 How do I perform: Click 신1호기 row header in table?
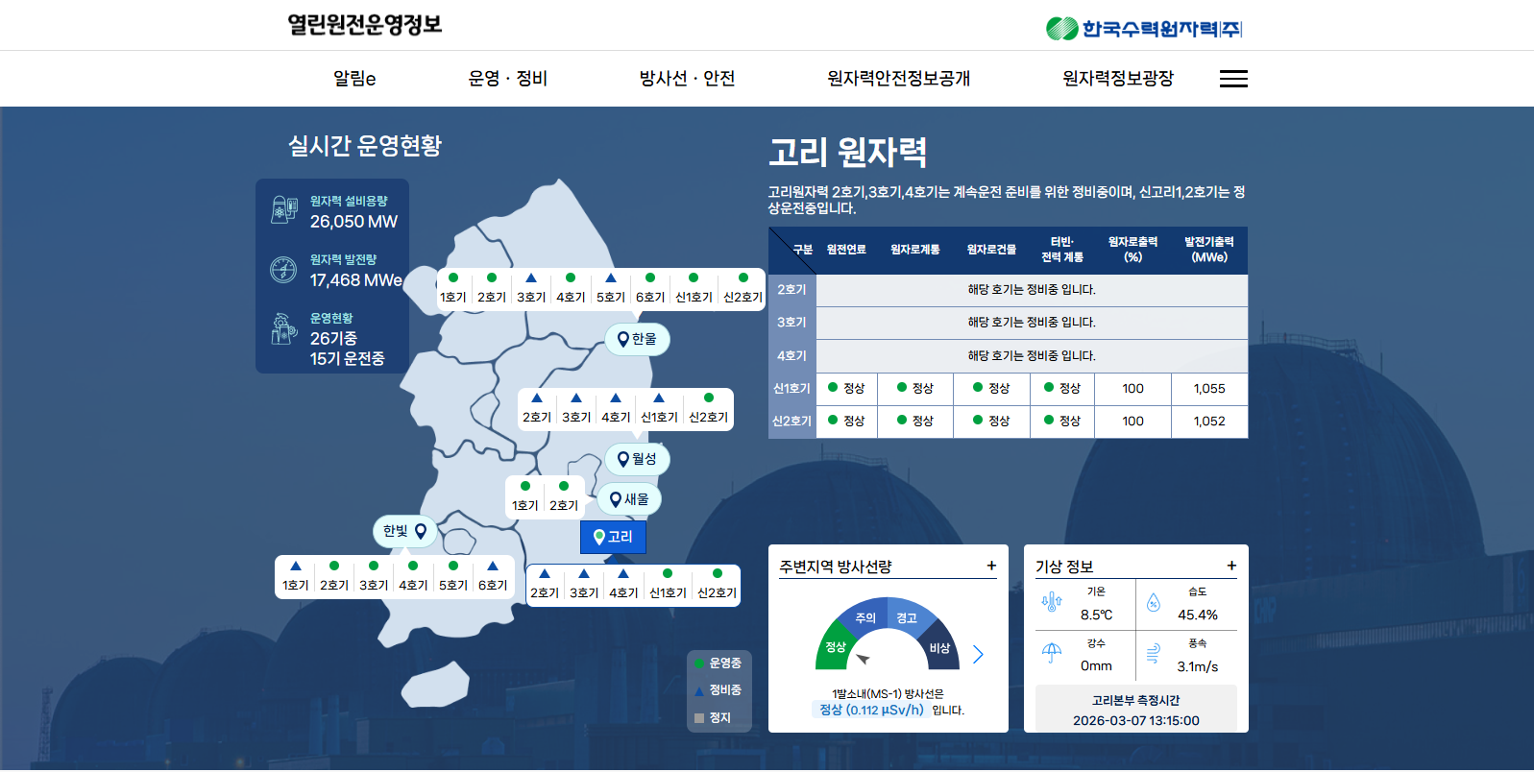[x=792, y=389]
